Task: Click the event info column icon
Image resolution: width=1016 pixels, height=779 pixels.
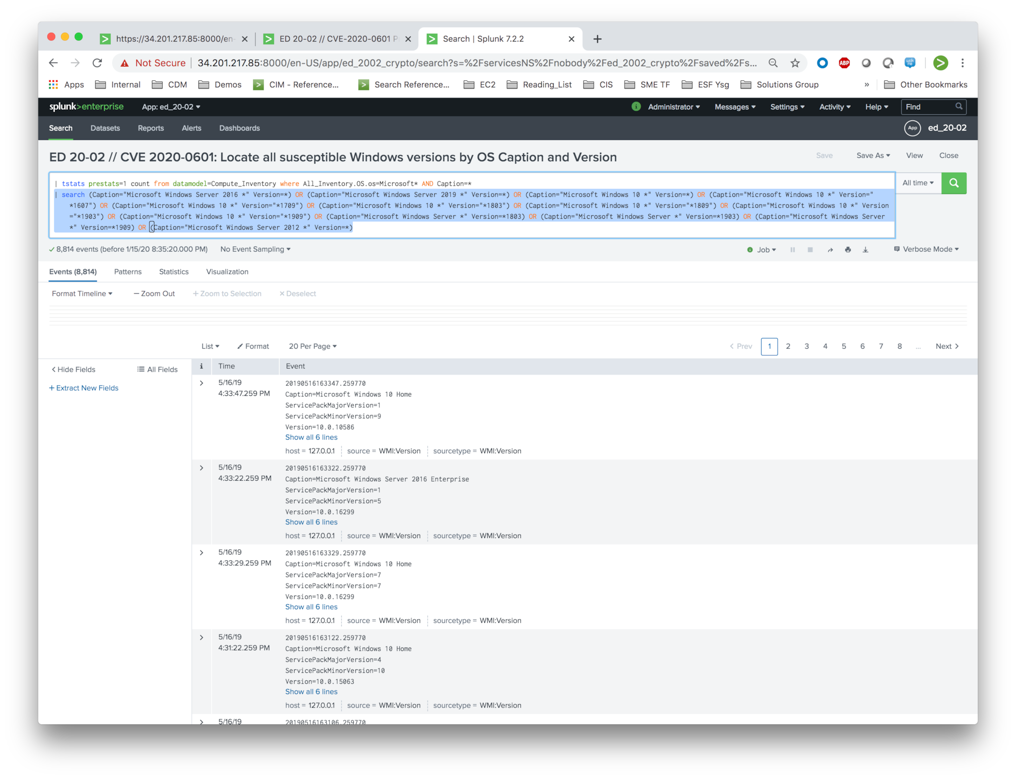Action: click(201, 366)
